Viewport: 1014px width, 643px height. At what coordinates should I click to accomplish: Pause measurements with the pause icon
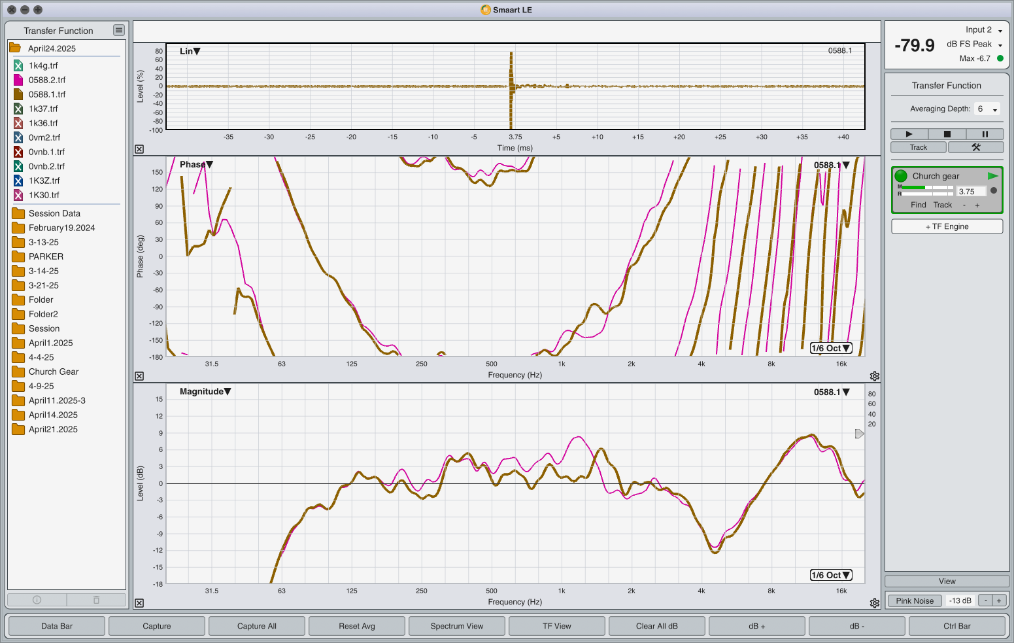(985, 134)
